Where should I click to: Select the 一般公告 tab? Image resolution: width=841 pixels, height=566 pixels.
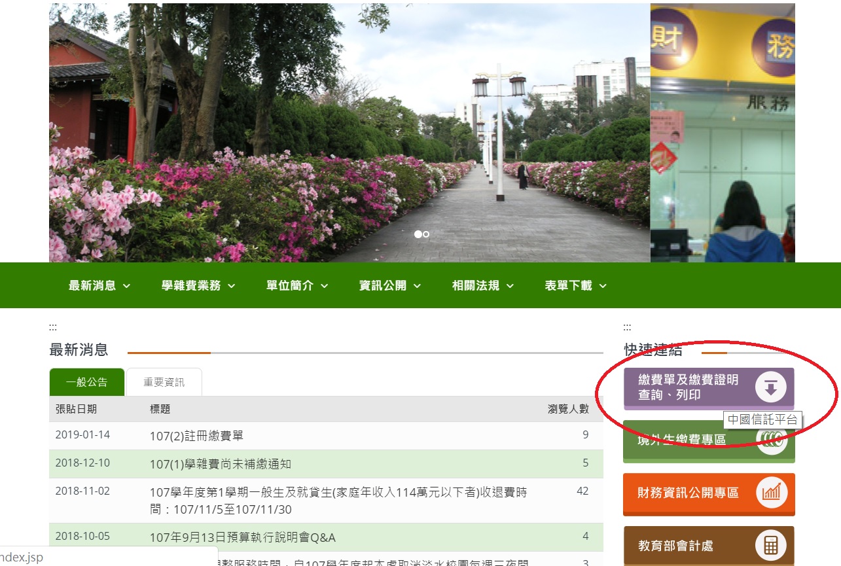click(x=86, y=382)
